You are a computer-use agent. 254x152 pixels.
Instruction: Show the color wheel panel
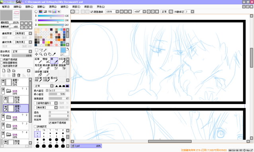pyautogui.click(x=36, y=12)
